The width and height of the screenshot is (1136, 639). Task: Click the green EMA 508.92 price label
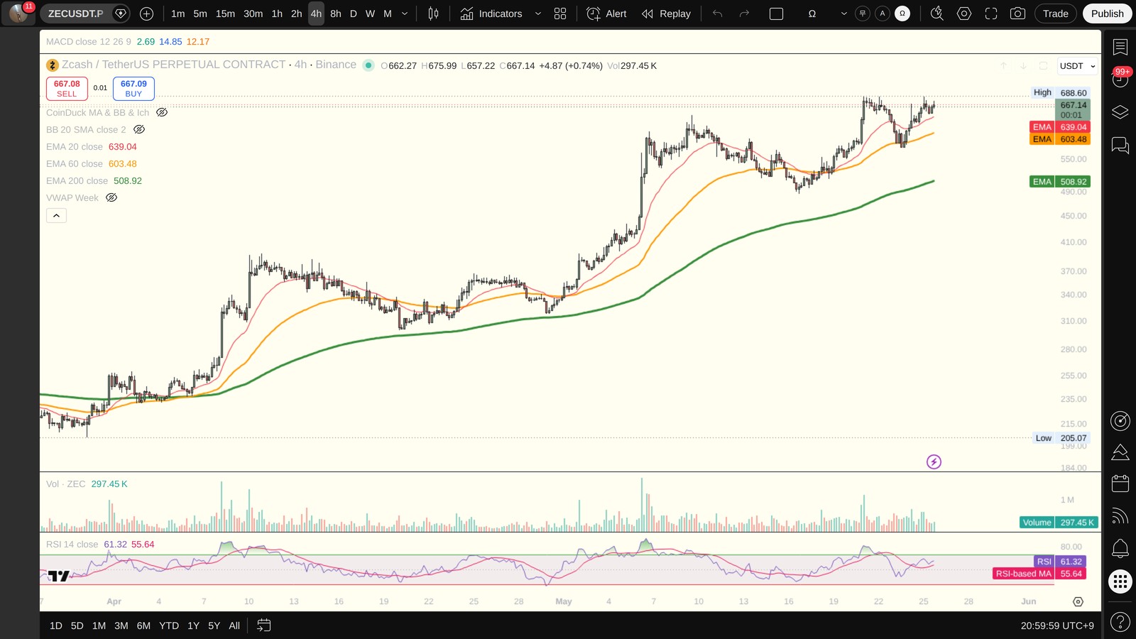(1059, 182)
